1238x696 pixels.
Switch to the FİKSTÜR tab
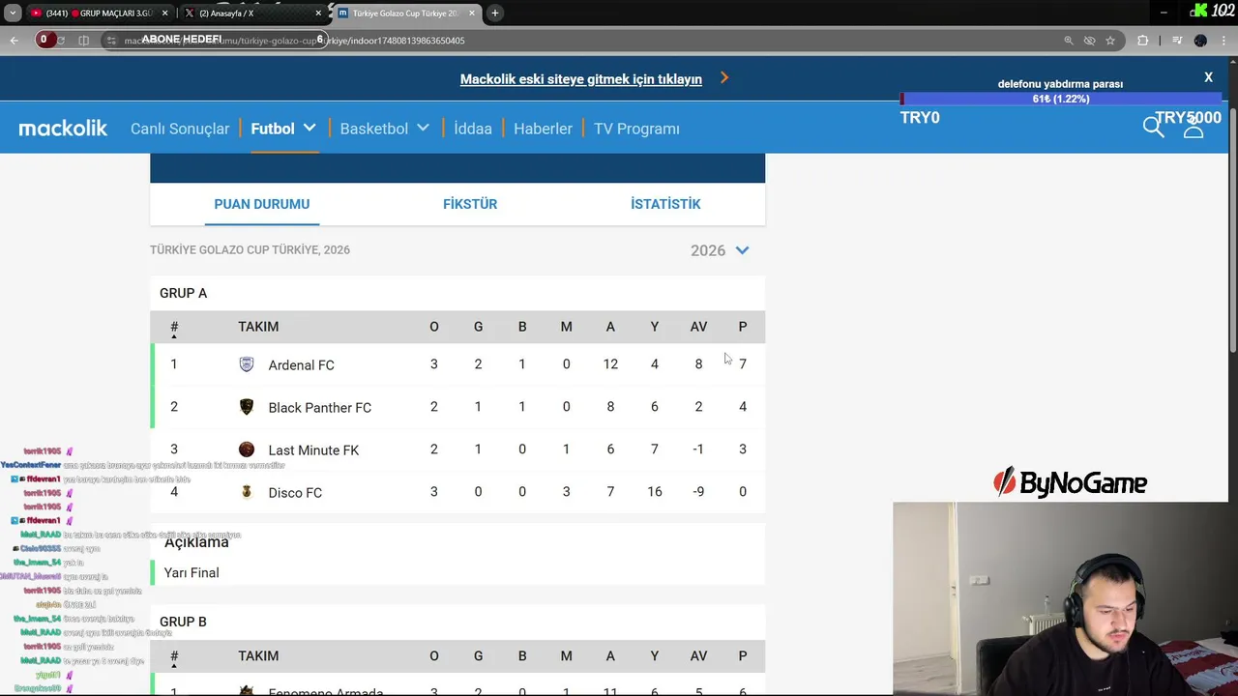pyautogui.click(x=470, y=204)
